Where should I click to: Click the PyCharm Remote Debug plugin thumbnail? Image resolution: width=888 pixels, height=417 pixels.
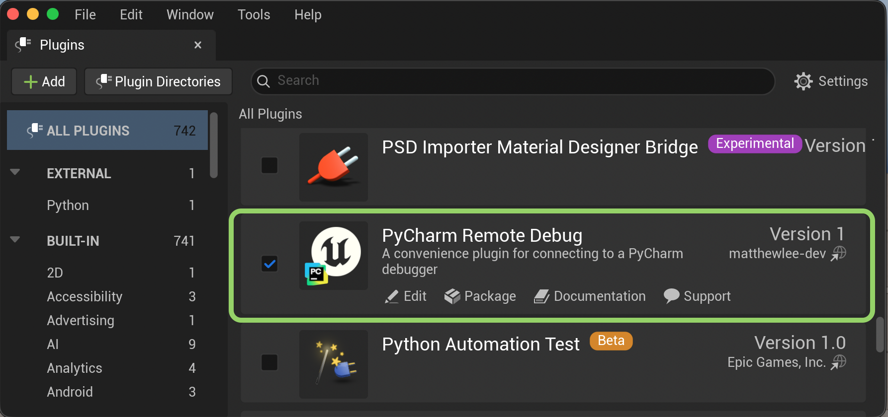point(334,256)
